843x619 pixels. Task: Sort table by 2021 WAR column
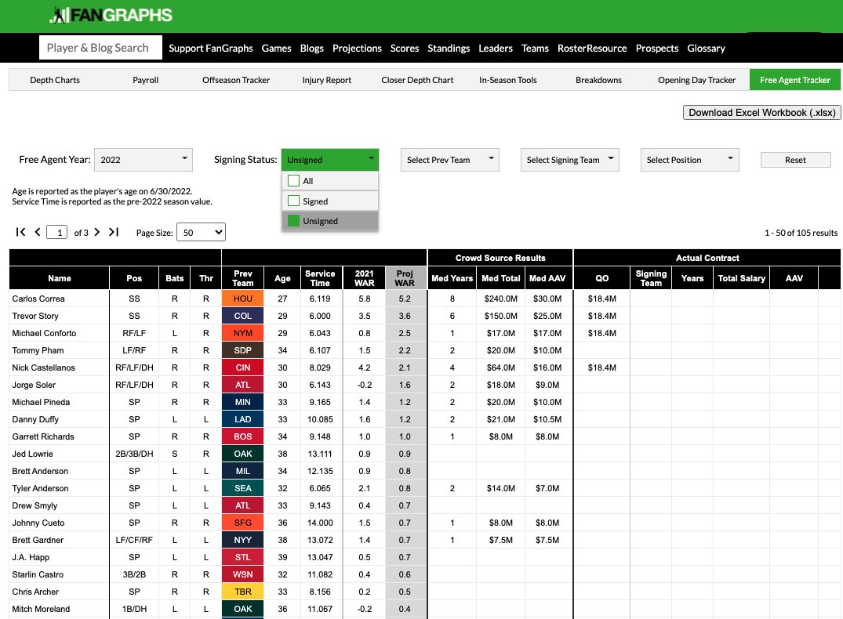(364, 278)
